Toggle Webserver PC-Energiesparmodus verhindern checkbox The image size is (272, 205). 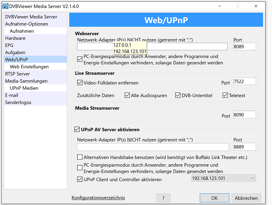click(80, 59)
